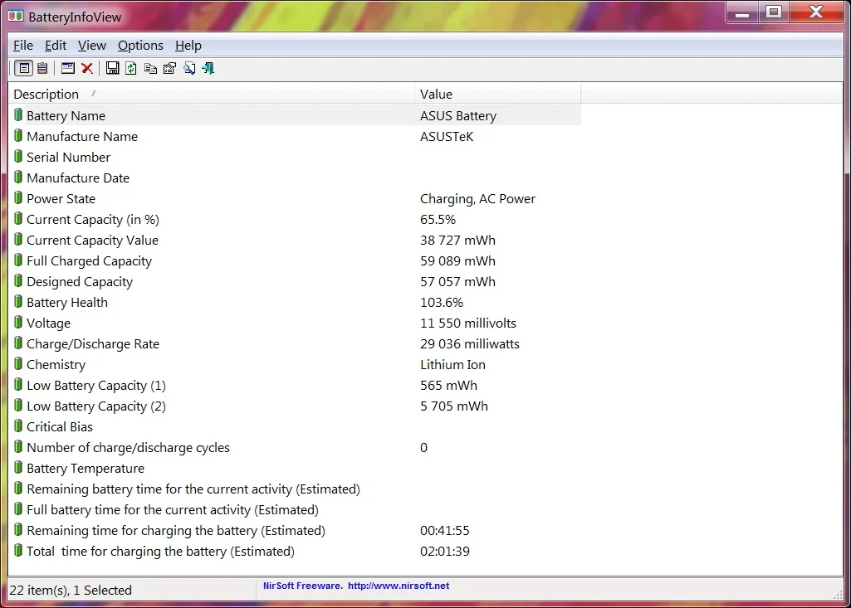Exit the program via the door toolbar icon
Screen dimensions: 851x608
tap(208, 68)
